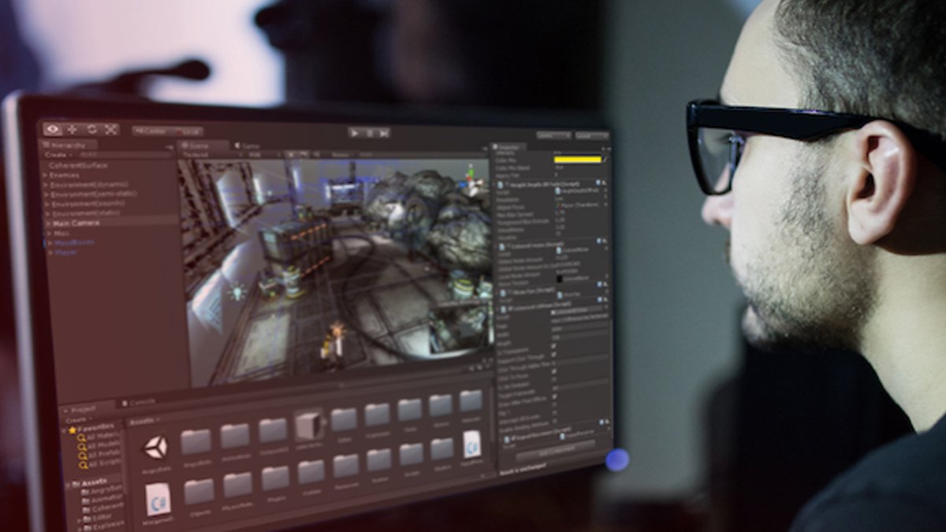The image size is (946, 532).
Task: Select the Move tool in toolbar
Action: coord(73,129)
